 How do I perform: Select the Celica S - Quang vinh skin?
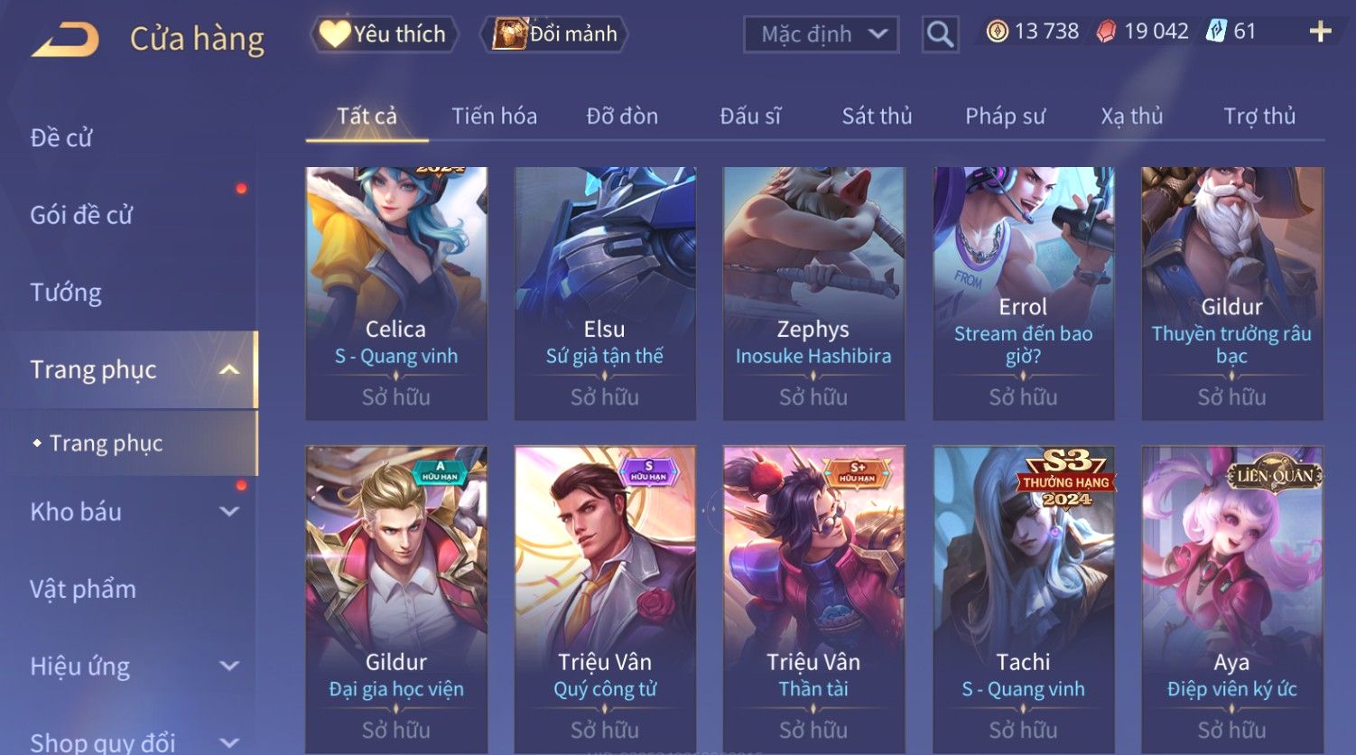(x=396, y=294)
